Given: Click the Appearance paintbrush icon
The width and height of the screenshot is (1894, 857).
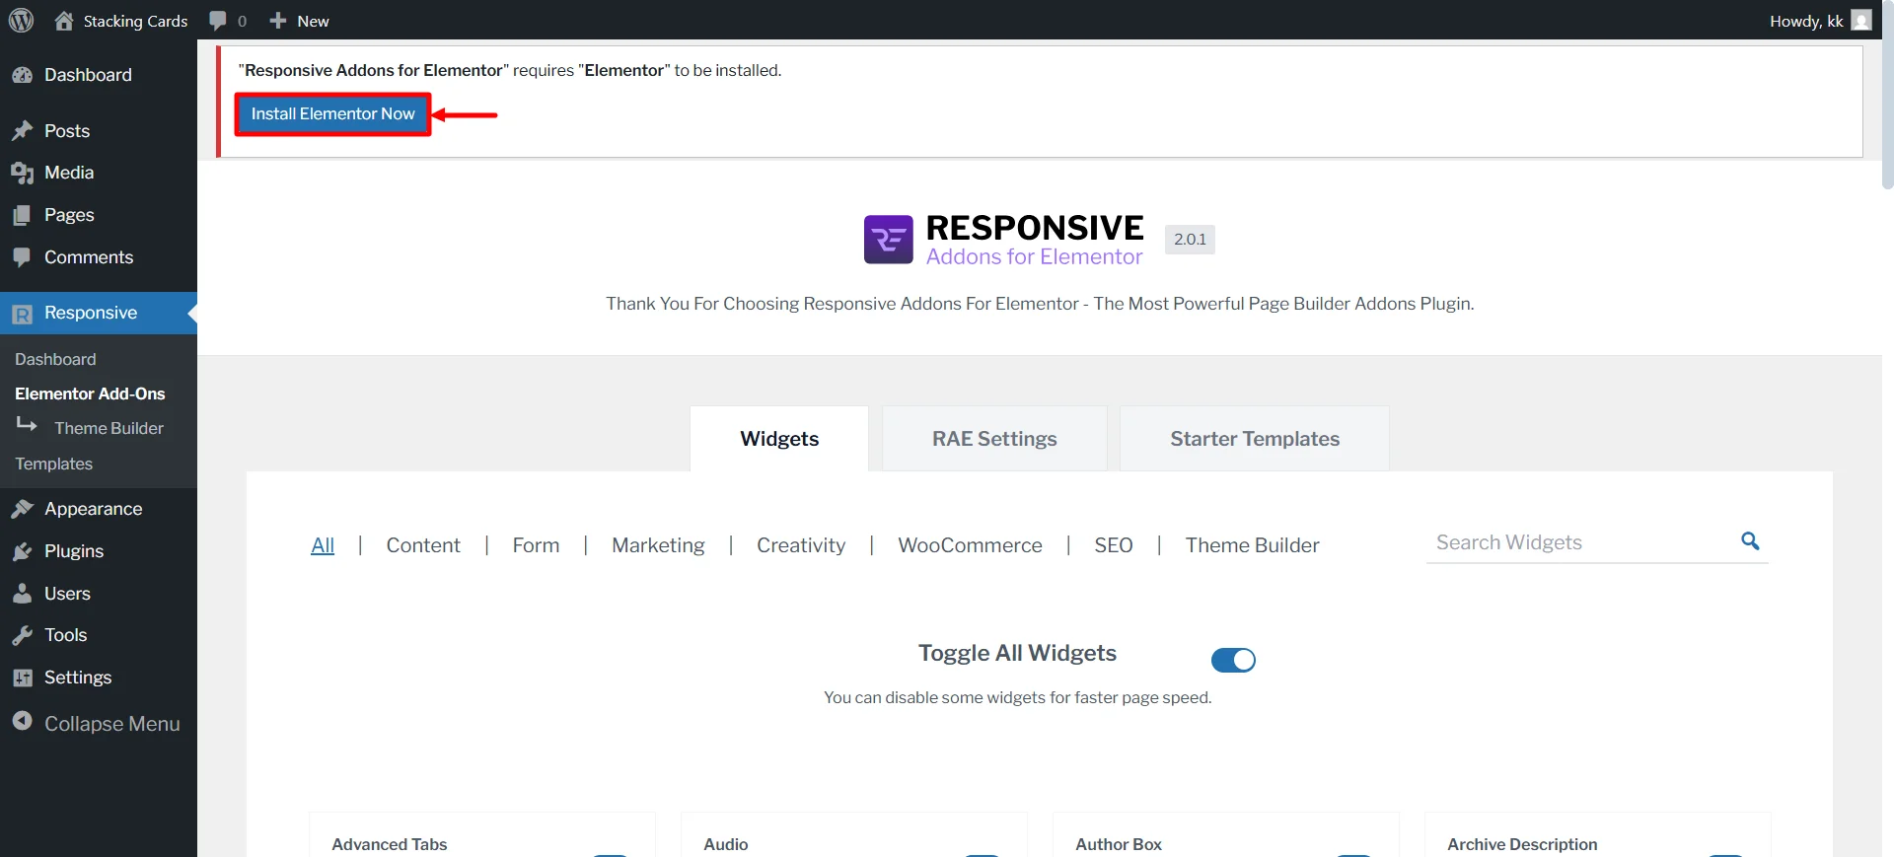Looking at the screenshot, I should 22,509.
